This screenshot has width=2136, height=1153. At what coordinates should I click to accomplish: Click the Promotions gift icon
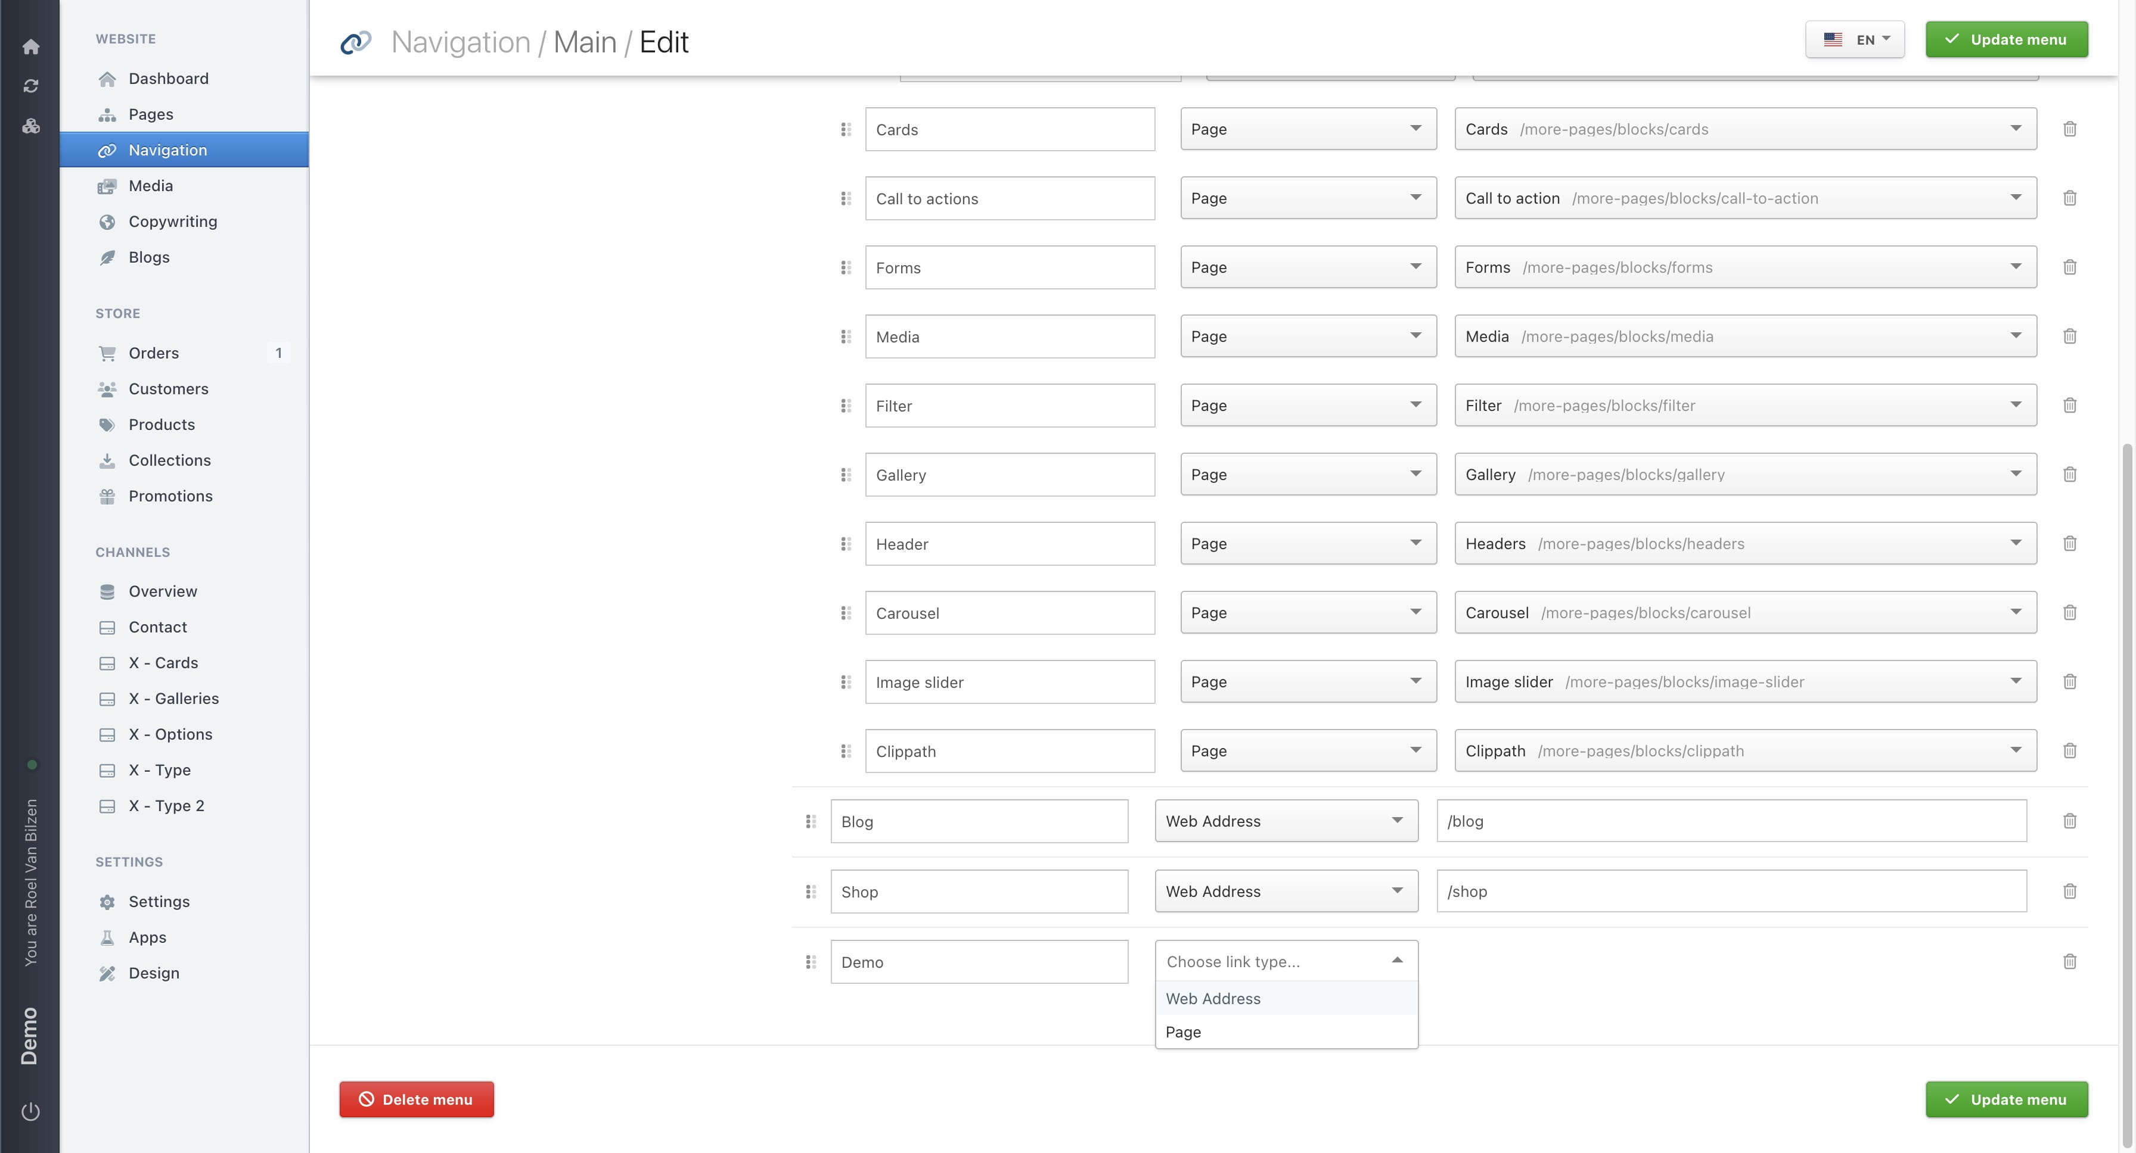click(108, 496)
